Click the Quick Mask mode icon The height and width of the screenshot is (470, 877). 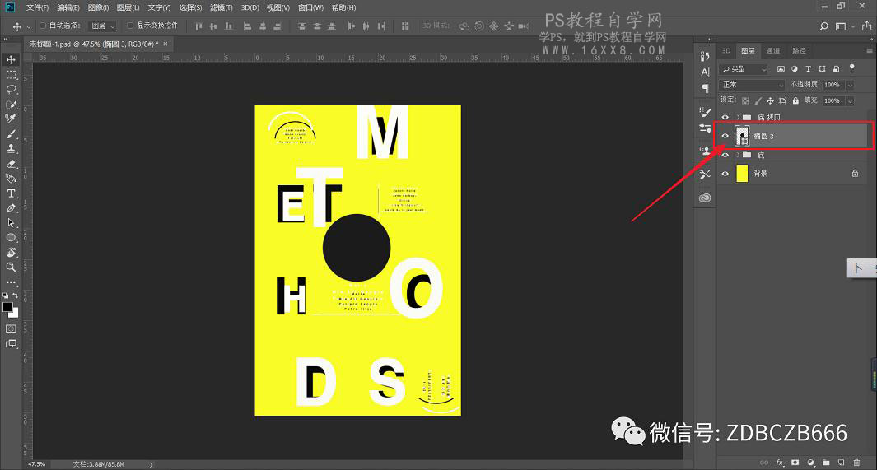(11, 328)
